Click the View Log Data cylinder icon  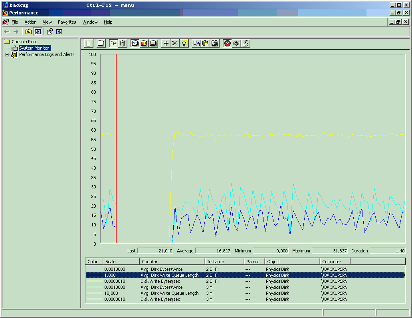pyautogui.click(x=123, y=43)
